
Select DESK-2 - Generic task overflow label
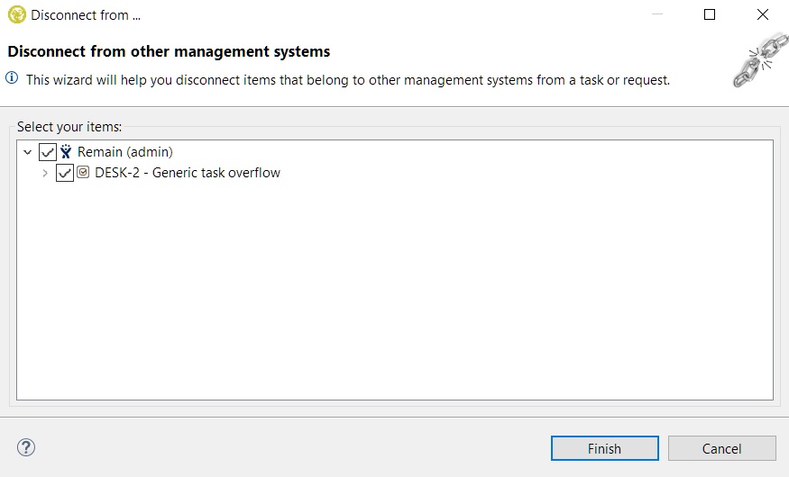188,173
